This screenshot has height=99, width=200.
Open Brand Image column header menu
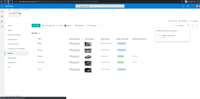coord(90,39)
